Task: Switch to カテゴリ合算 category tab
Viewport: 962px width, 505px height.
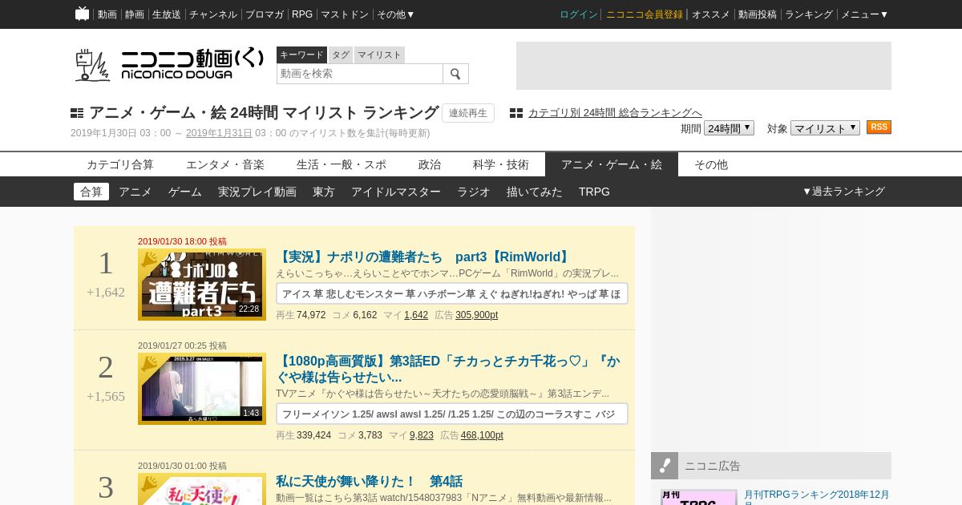Action: pyautogui.click(x=120, y=164)
